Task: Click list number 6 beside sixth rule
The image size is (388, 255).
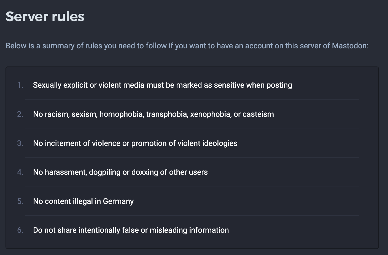Action: coord(20,230)
